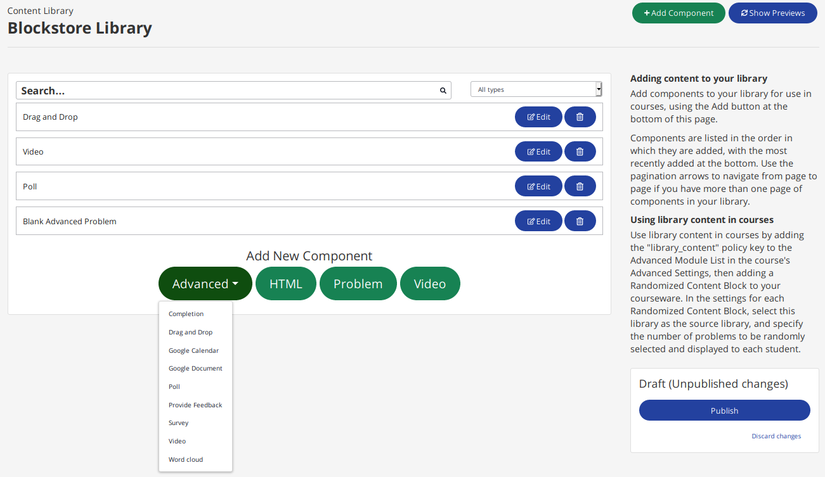The image size is (825, 477).
Task: Edit the Poll component
Action: pos(538,186)
